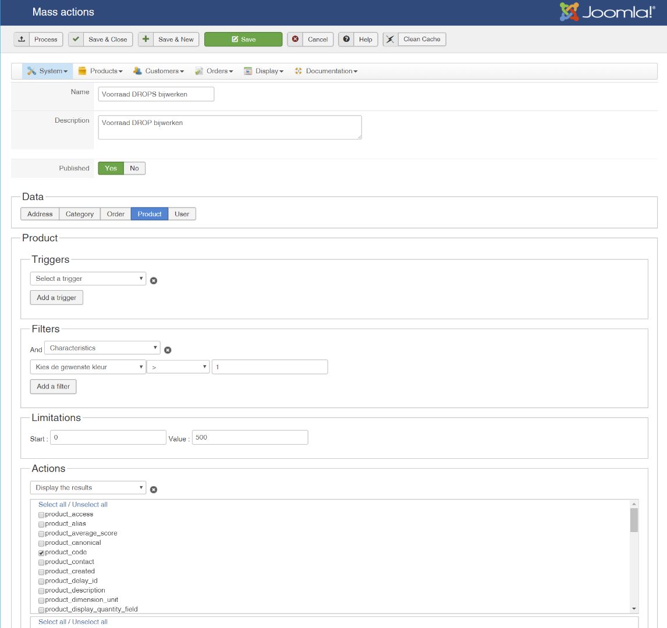Check the product_access checkbox
This screenshot has height=628, width=667.
(41, 515)
